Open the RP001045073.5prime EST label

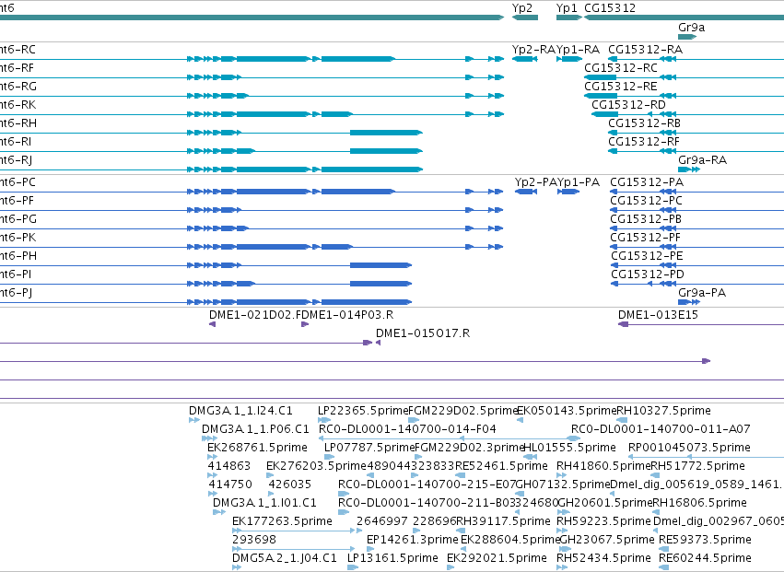689,448
